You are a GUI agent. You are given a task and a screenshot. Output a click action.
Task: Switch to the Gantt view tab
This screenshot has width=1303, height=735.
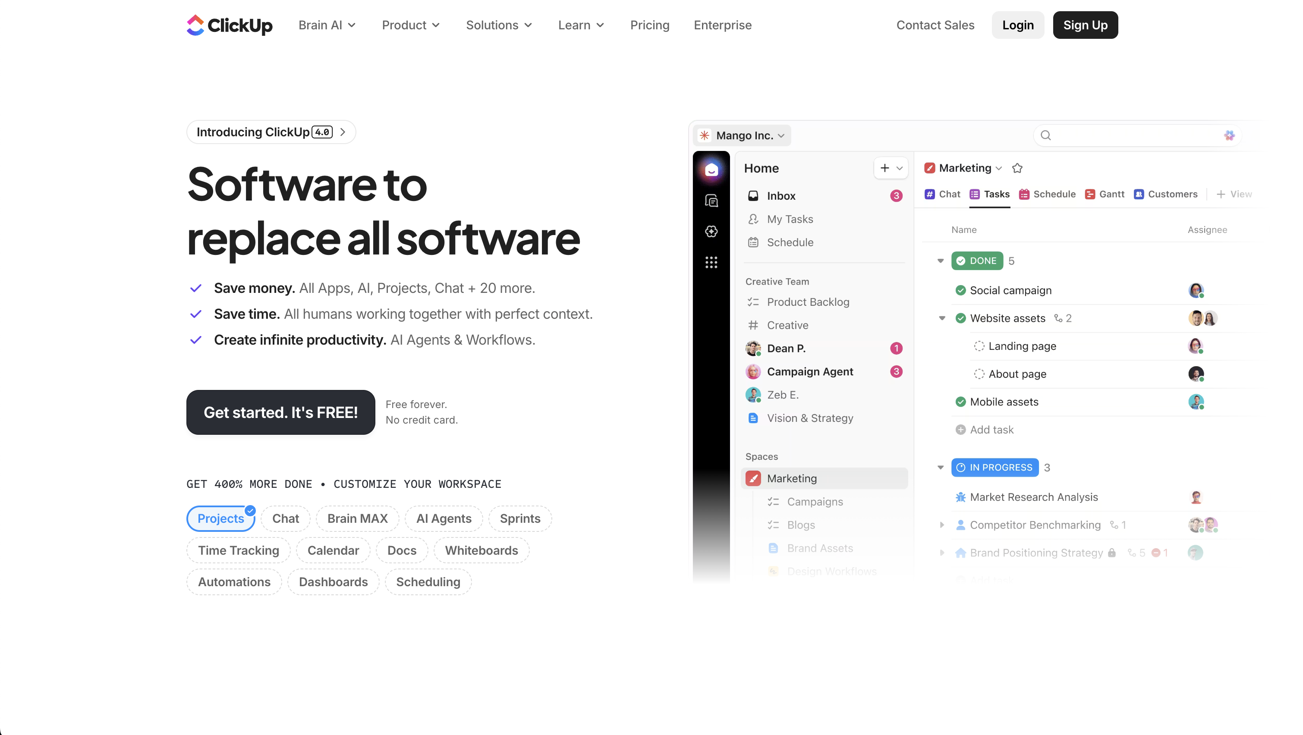coord(1105,194)
